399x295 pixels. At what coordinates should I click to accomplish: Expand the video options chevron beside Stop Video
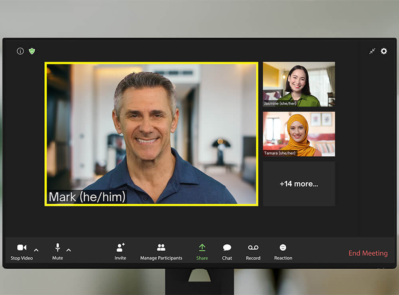pyautogui.click(x=36, y=250)
